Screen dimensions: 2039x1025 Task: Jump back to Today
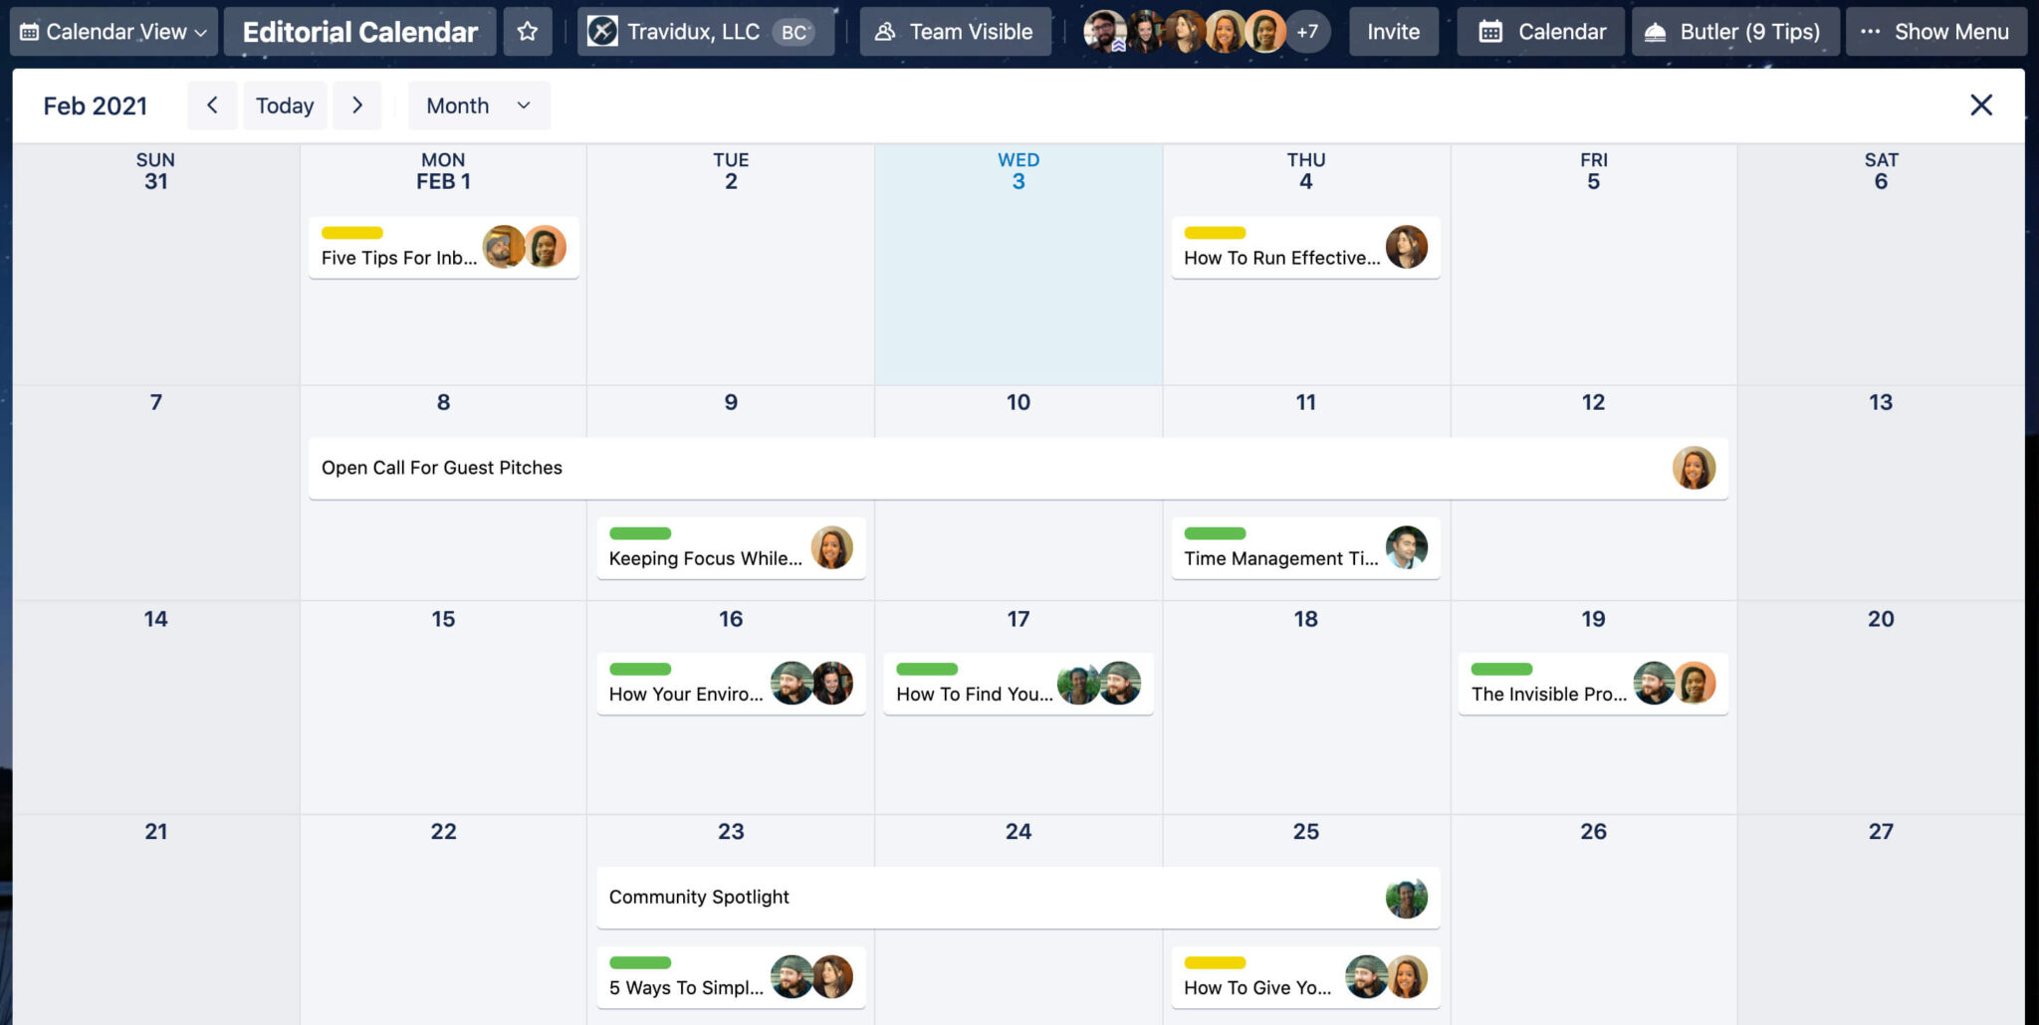tap(285, 104)
